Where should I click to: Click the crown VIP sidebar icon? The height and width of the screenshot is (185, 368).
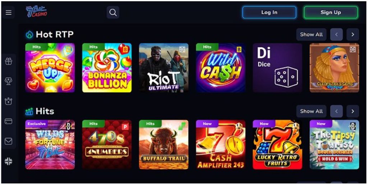(x=9, y=101)
